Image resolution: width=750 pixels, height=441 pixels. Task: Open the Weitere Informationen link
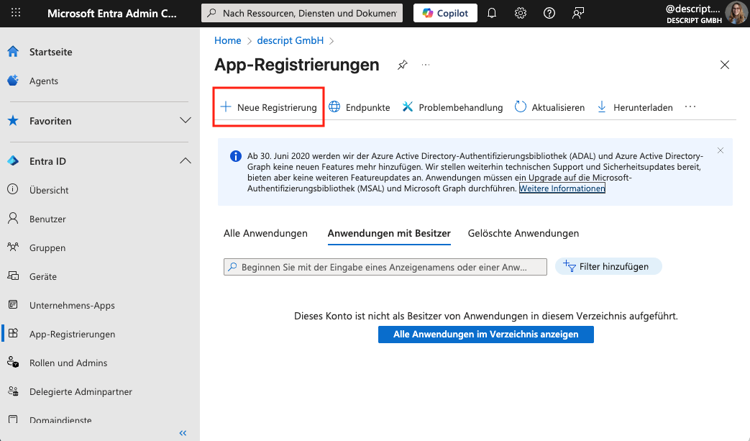(x=562, y=187)
